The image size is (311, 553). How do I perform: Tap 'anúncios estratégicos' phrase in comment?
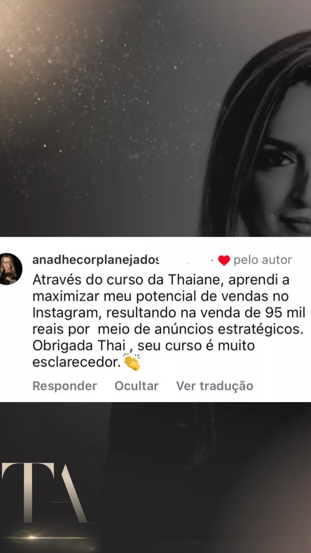click(x=229, y=329)
